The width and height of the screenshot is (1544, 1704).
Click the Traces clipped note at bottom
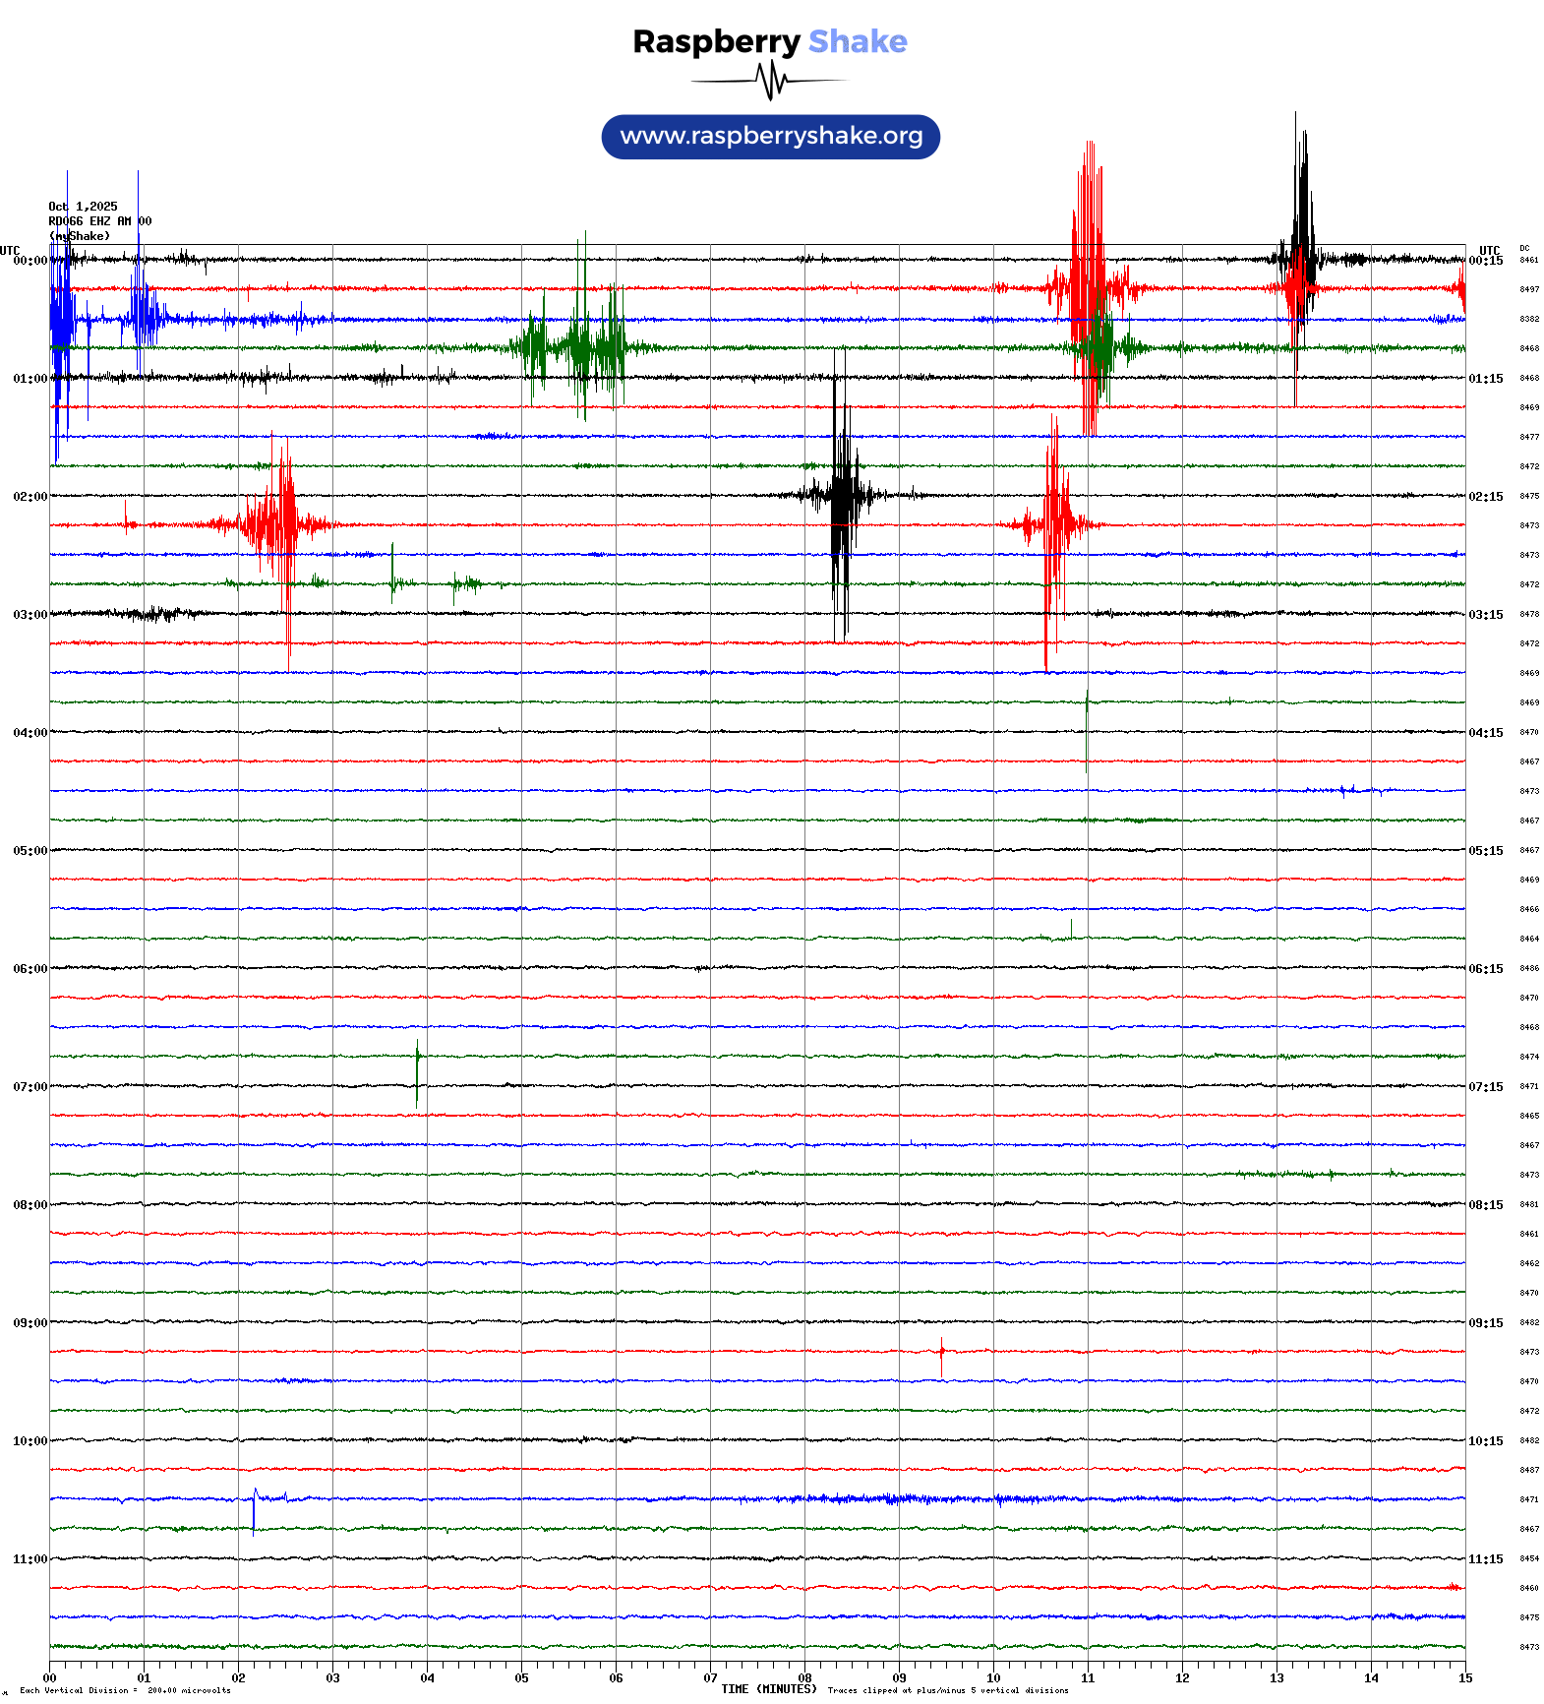[x=947, y=1691]
